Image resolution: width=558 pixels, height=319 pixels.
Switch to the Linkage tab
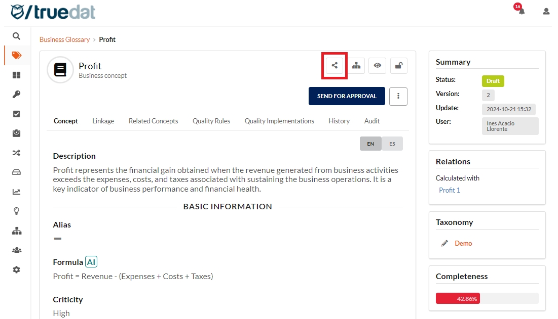pos(103,121)
